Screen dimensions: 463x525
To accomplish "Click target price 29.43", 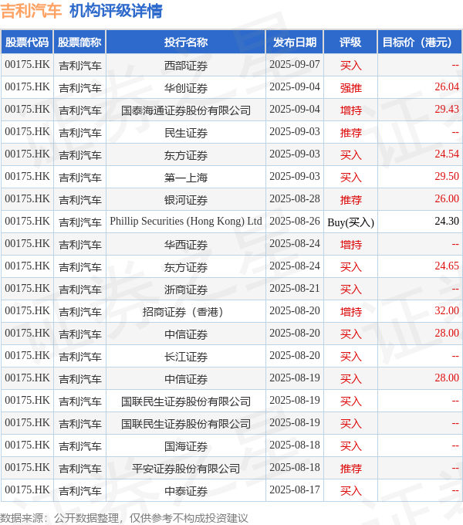I will (447, 109).
